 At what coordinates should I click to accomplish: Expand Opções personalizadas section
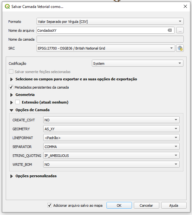click(12, 176)
